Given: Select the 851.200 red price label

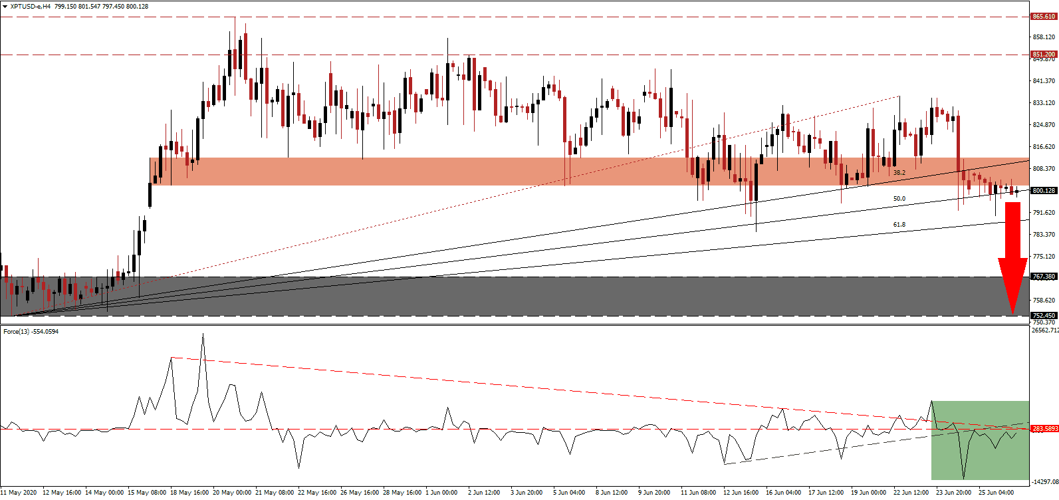Looking at the screenshot, I should (x=1043, y=55).
